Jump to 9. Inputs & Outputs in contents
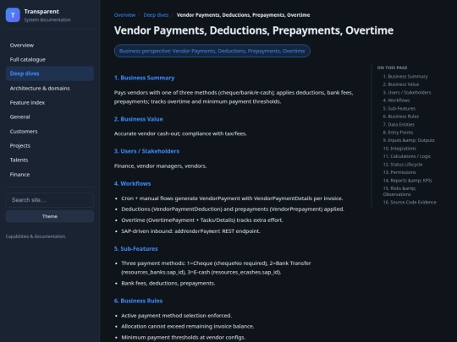 coord(409,140)
